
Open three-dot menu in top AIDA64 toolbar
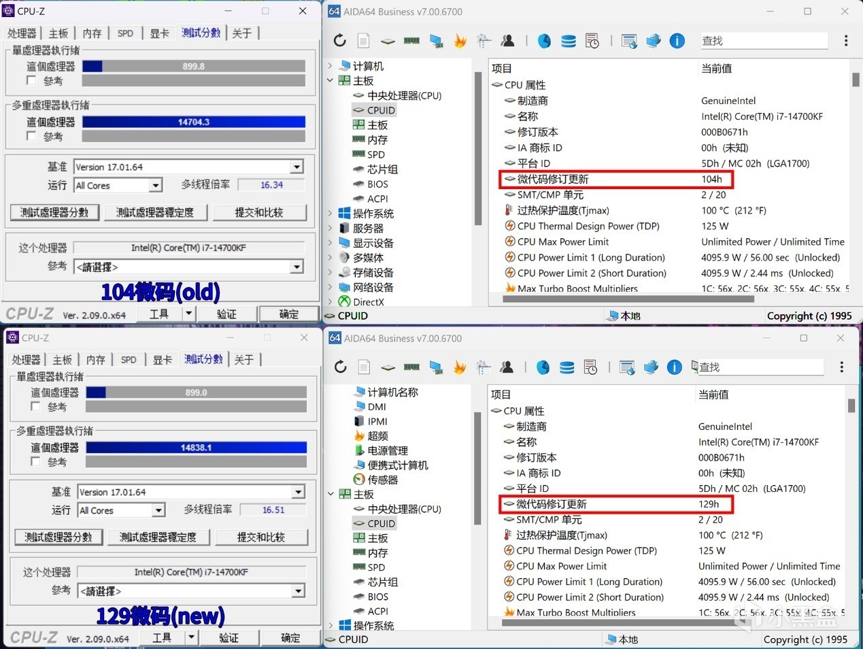click(x=846, y=41)
